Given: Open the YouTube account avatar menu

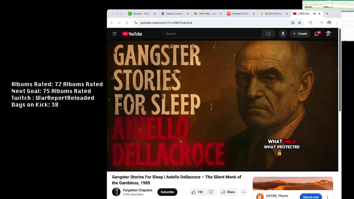Looking at the screenshot, I should 329,34.
